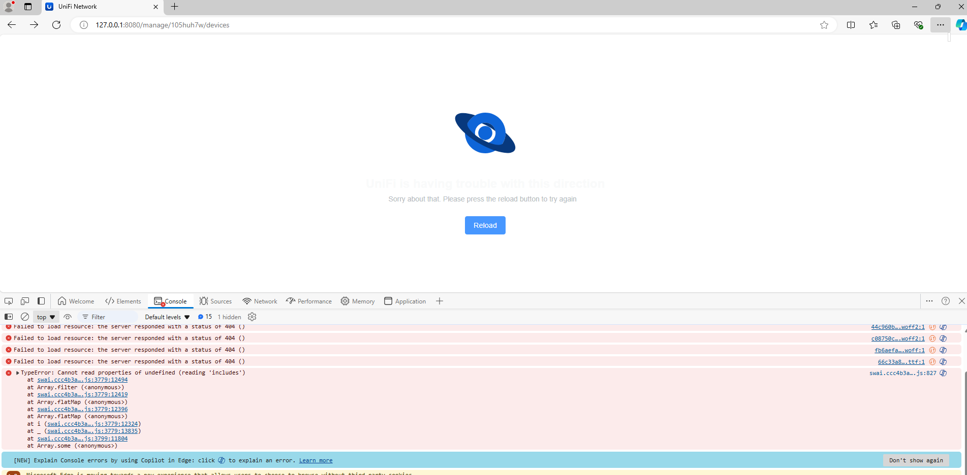Expand the top JavaScript context dropdown
The width and height of the screenshot is (967, 475).
click(x=46, y=317)
